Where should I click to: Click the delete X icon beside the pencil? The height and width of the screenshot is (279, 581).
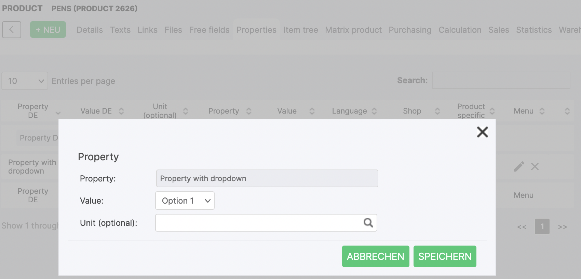click(535, 166)
